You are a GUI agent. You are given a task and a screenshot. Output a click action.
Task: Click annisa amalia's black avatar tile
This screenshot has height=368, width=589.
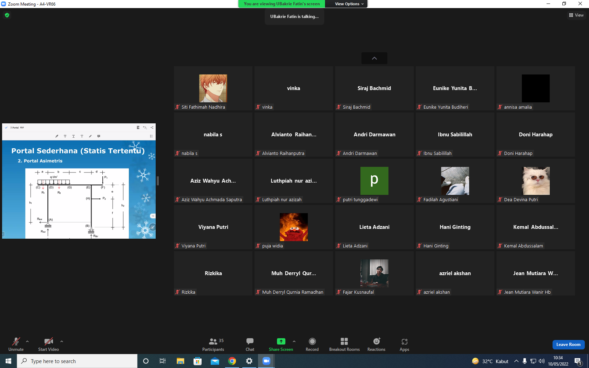point(536,88)
